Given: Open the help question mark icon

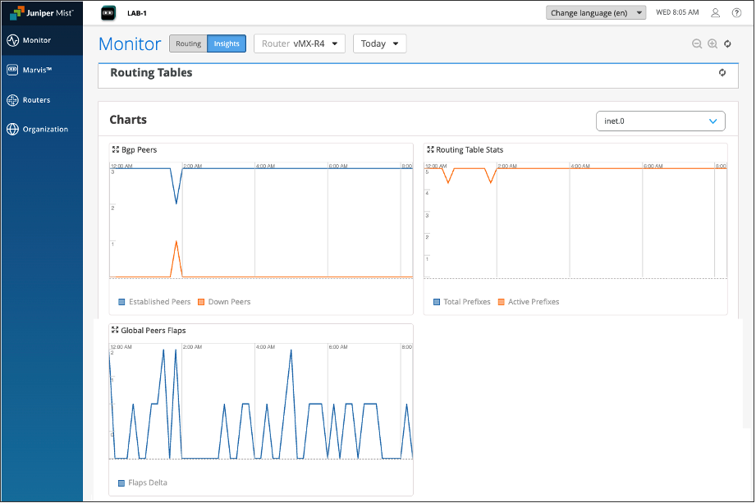Looking at the screenshot, I should [736, 13].
